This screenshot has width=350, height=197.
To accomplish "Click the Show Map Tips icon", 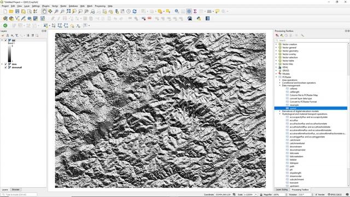I will [x=217, y=11].
